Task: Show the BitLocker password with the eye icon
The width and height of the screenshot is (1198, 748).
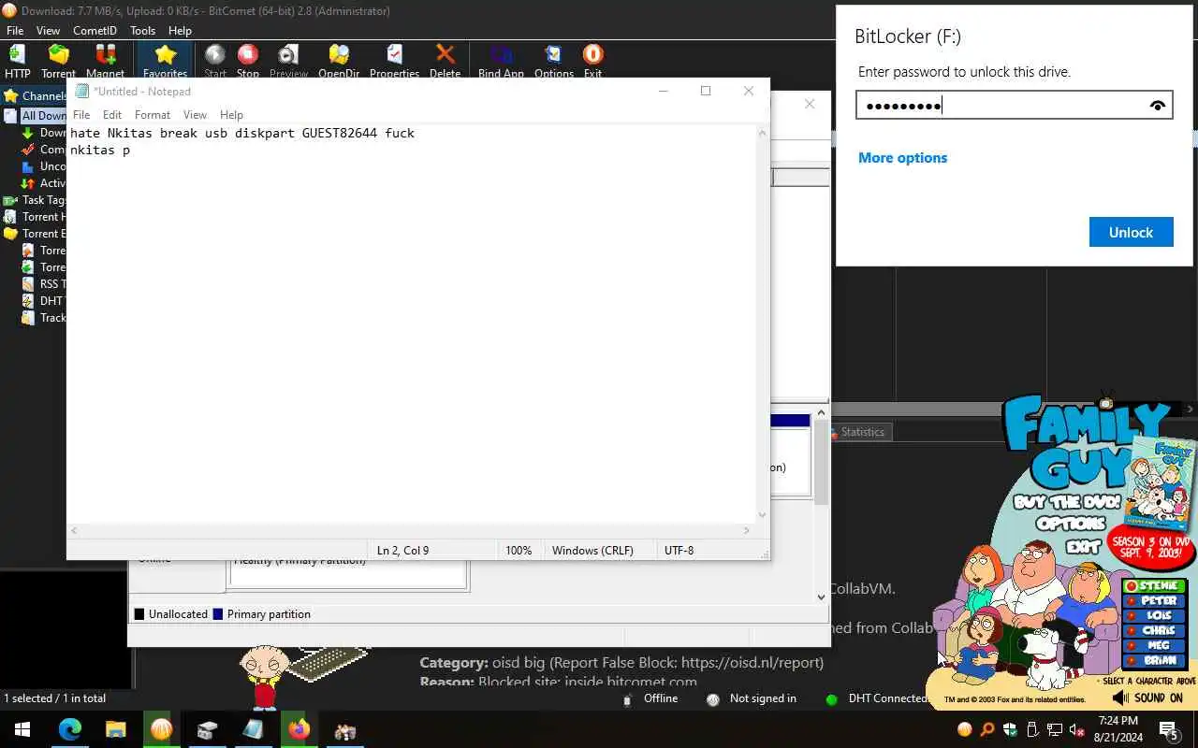Action: point(1158,106)
